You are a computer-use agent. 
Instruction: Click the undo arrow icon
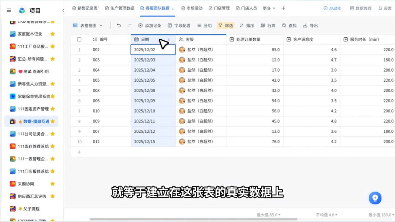(119, 26)
